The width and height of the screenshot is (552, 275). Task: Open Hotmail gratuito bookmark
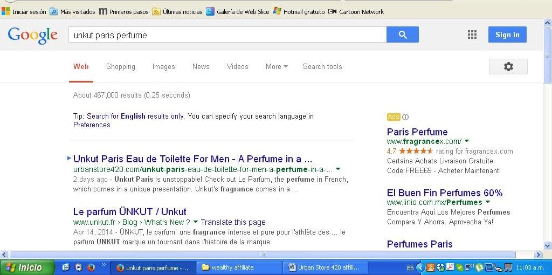click(299, 12)
